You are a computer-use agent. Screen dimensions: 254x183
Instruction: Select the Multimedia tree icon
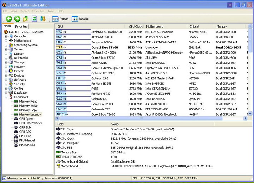pyautogui.click(x=11, y=58)
